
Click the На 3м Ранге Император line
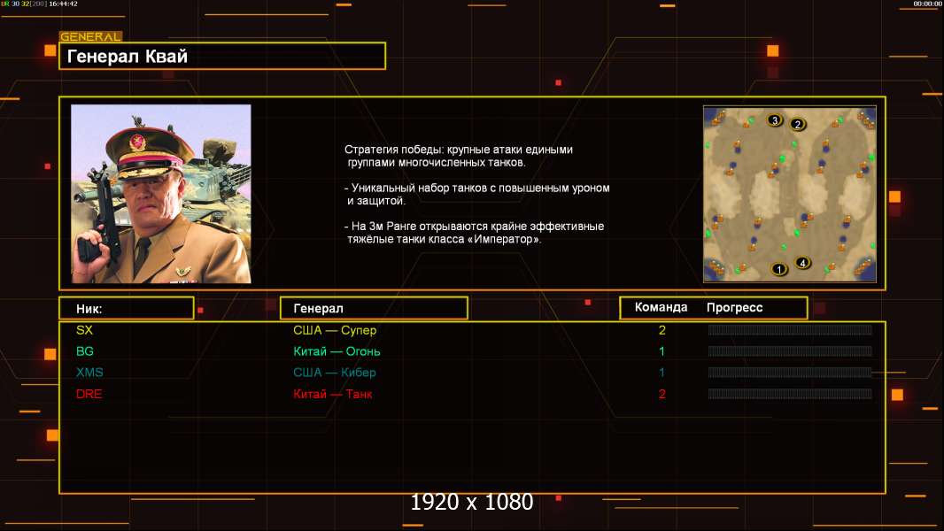[475, 233]
